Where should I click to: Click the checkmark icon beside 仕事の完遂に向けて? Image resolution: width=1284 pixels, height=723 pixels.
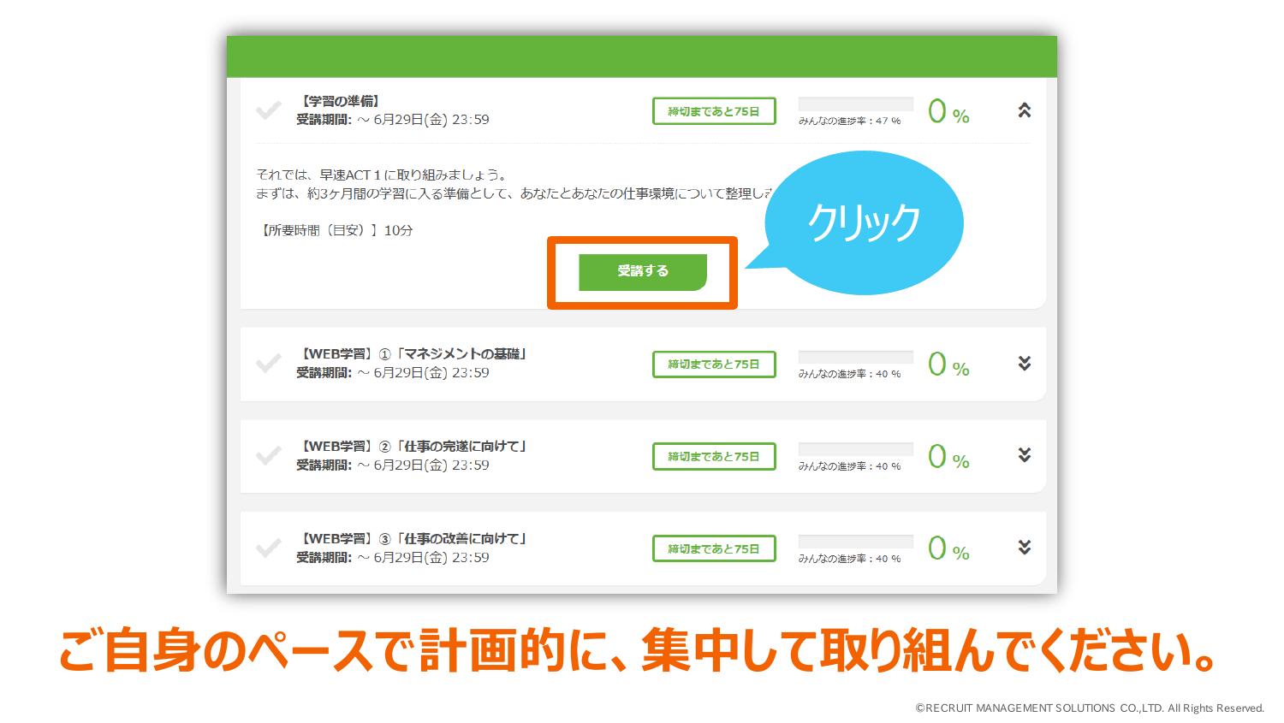269,456
